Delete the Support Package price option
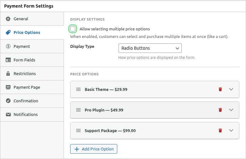246x159 pixels. pyautogui.click(x=220, y=130)
